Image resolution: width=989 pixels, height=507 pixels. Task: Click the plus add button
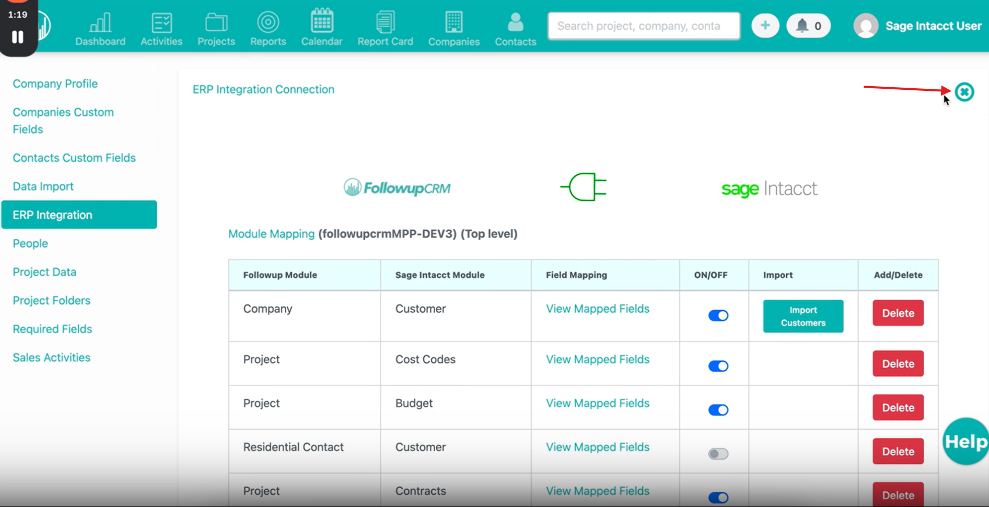tap(765, 26)
